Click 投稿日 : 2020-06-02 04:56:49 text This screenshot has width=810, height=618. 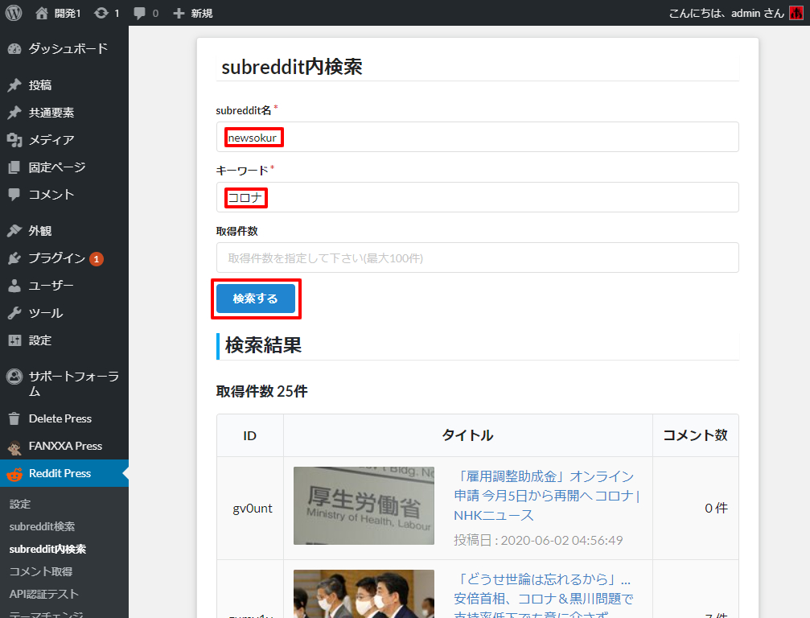[538, 541]
